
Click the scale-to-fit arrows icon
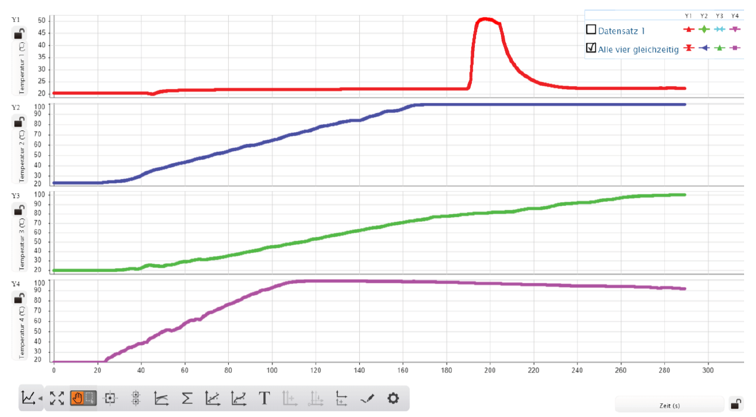[x=57, y=398]
